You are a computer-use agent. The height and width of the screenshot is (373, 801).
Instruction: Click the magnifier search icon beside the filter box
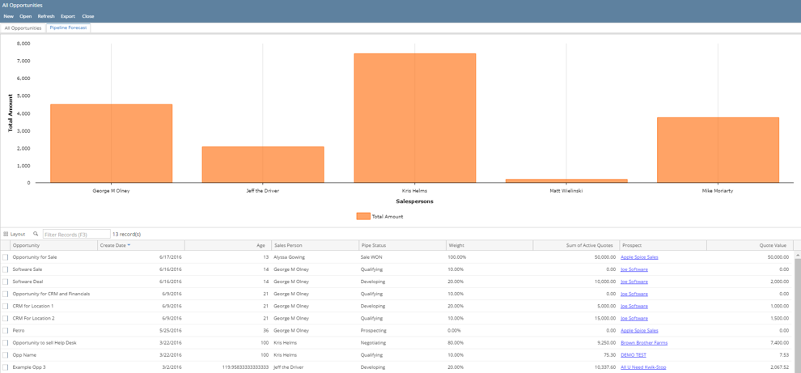point(36,234)
